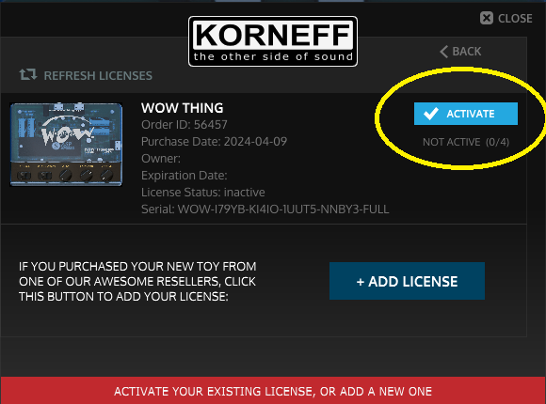Click the Korneff logo
The height and width of the screenshot is (404, 546).
[x=273, y=41]
